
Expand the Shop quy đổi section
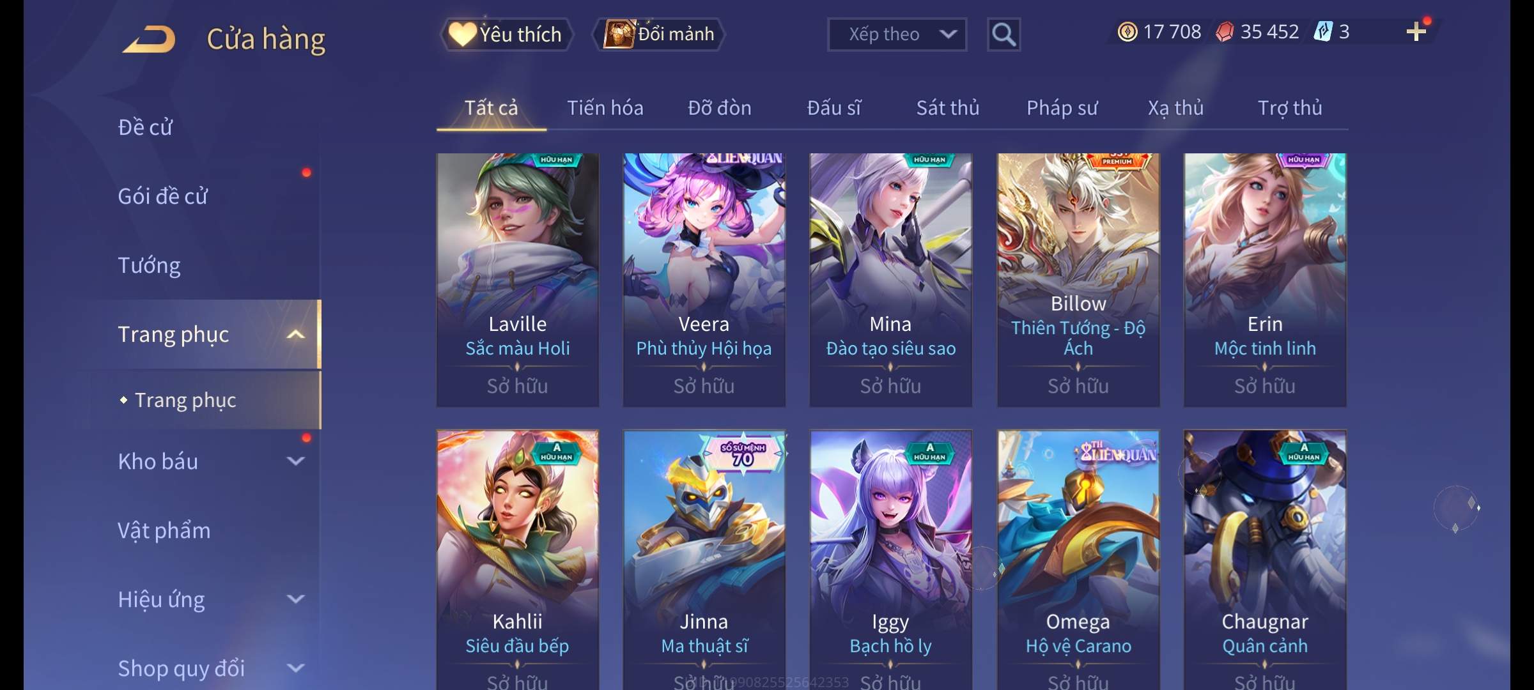tap(295, 668)
